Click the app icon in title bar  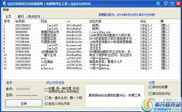point(4,4)
